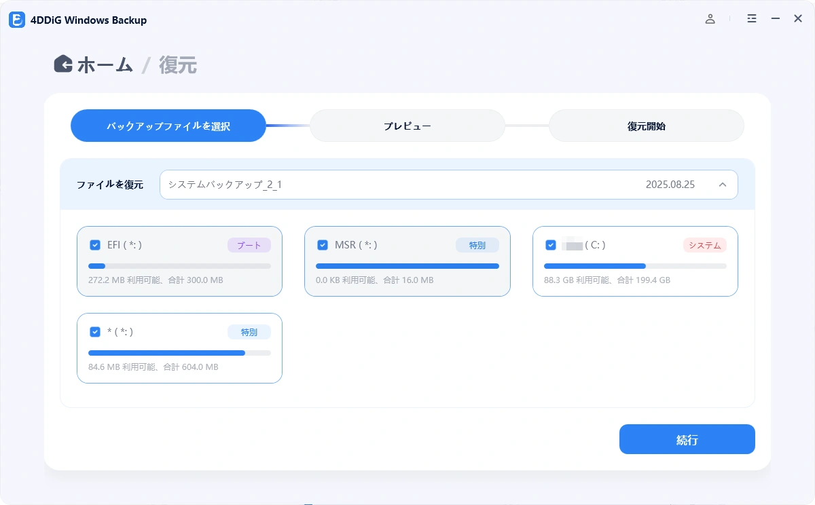Click the 4DDiG app logo icon
The width and height of the screenshot is (815, 505).
(x=17, y=20)
